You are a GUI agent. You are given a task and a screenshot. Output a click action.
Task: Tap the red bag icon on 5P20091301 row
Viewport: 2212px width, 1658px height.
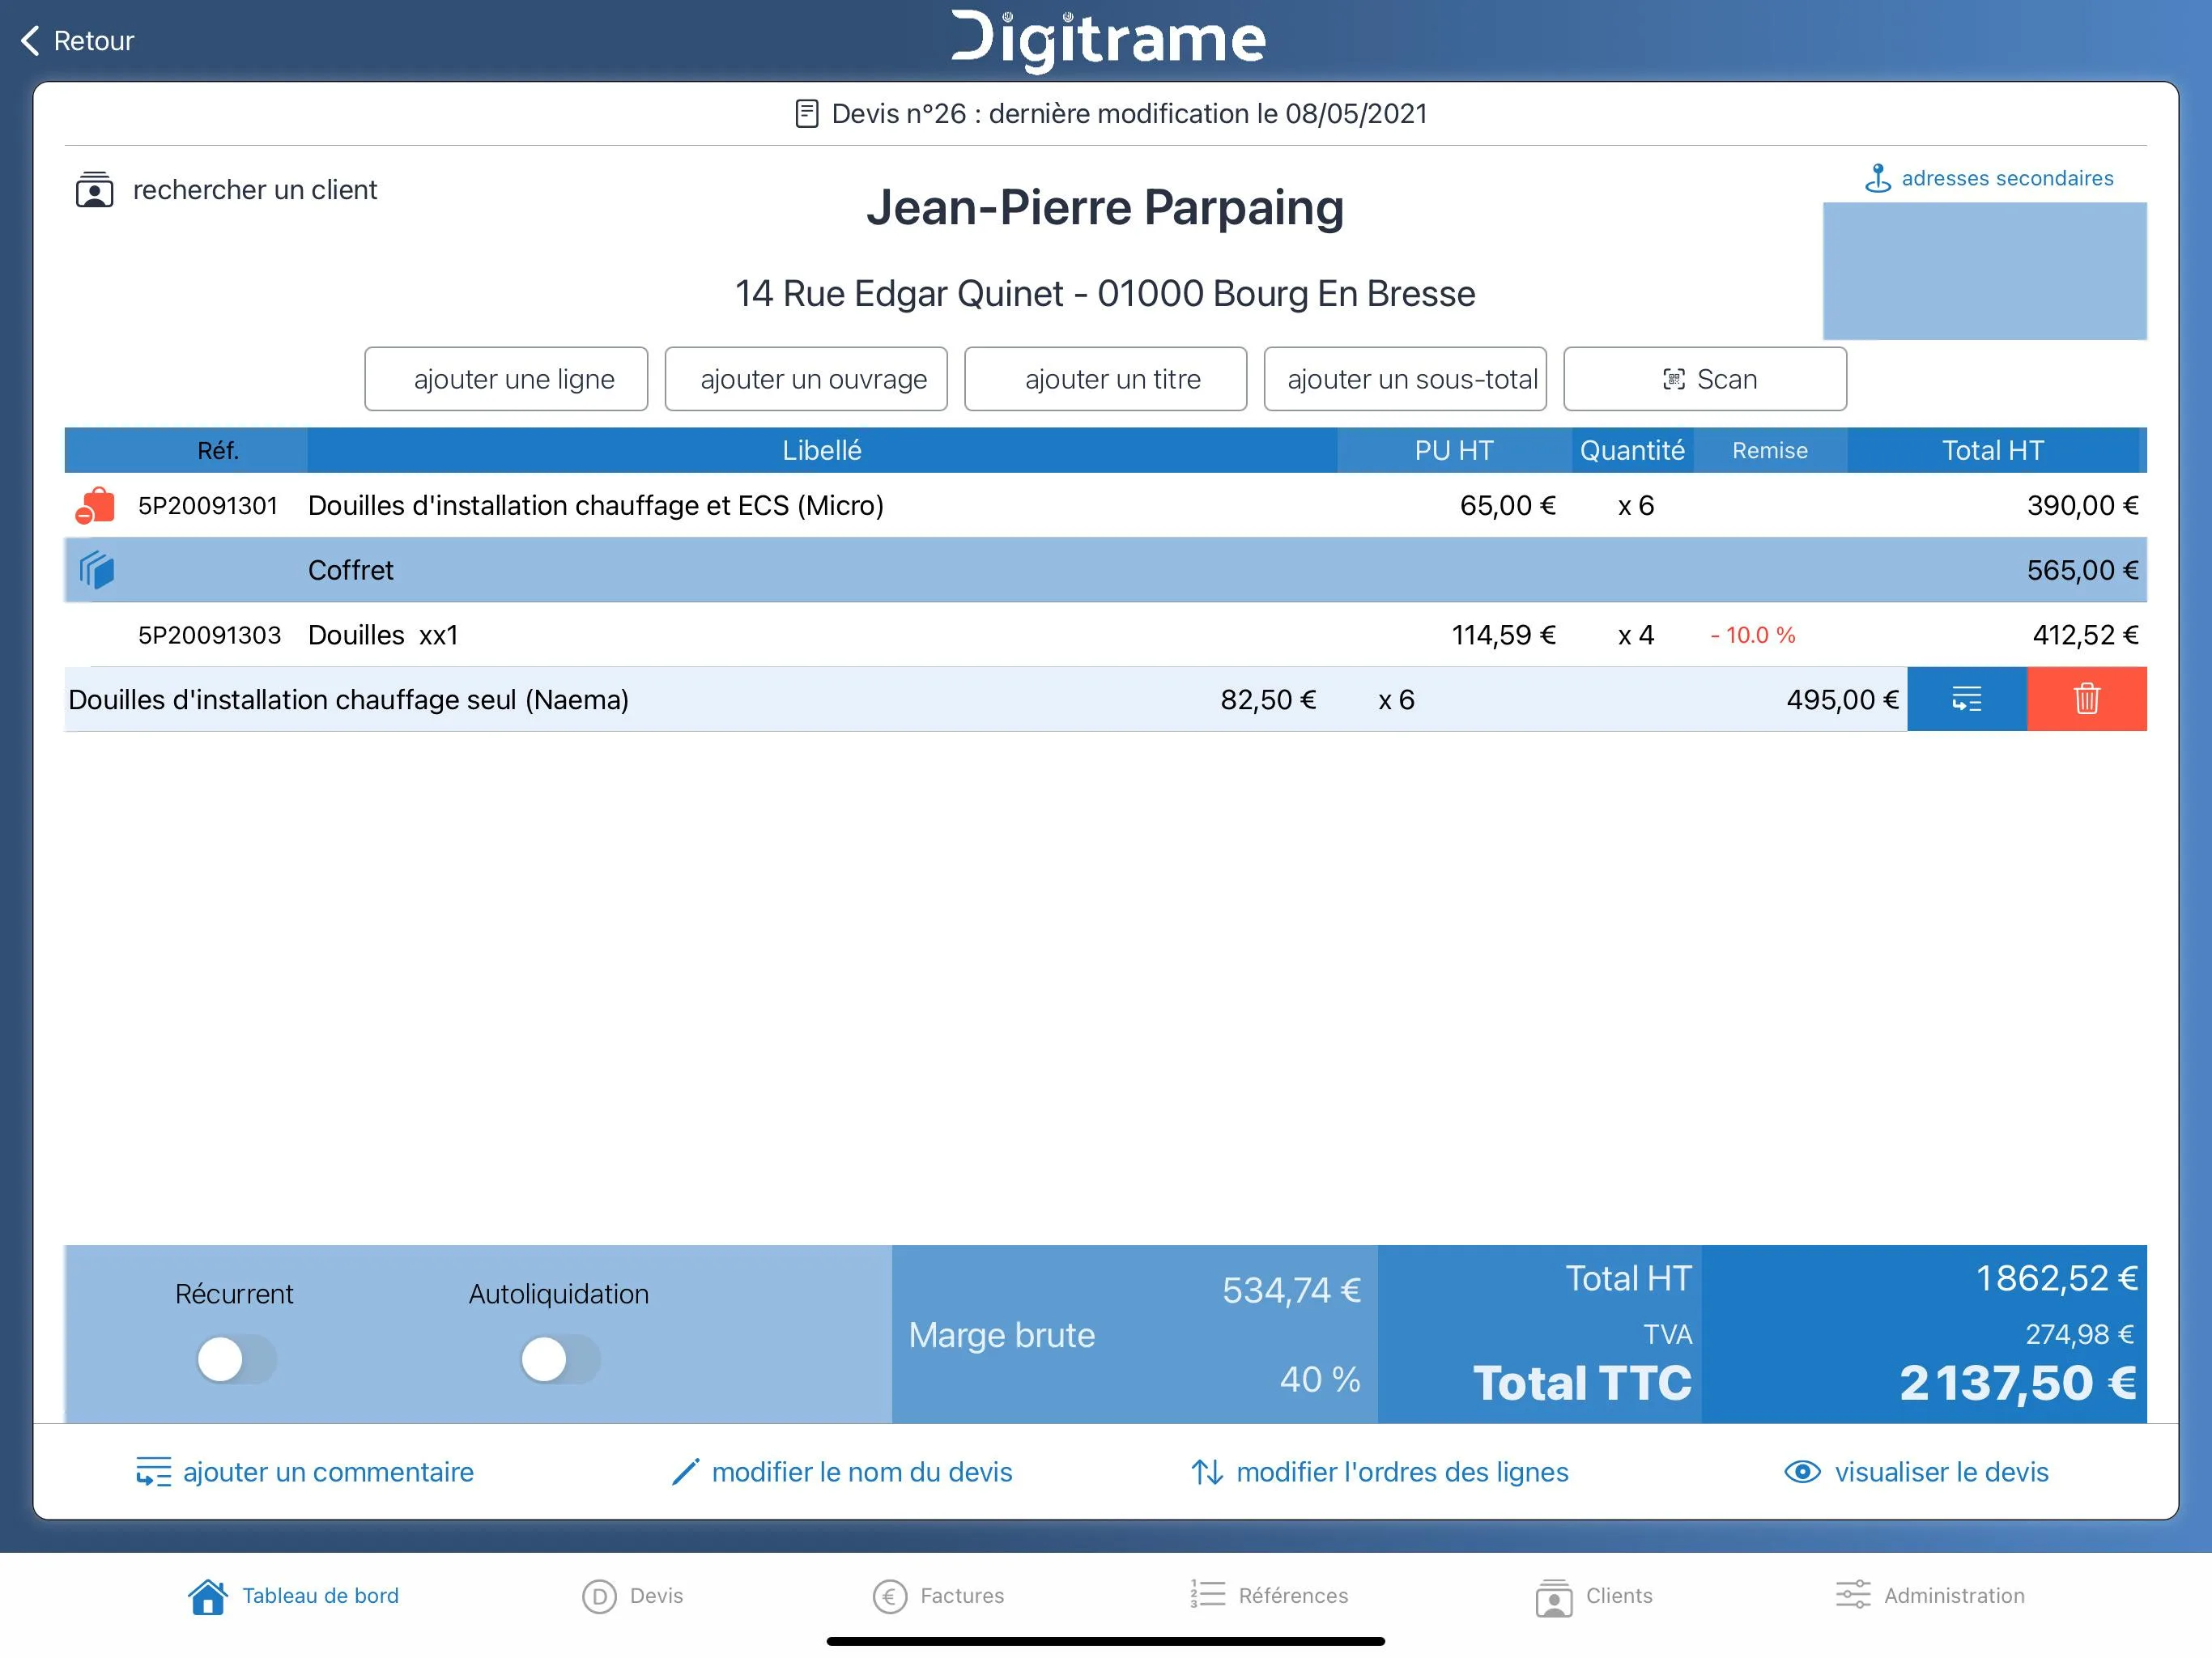coord(95,506)
